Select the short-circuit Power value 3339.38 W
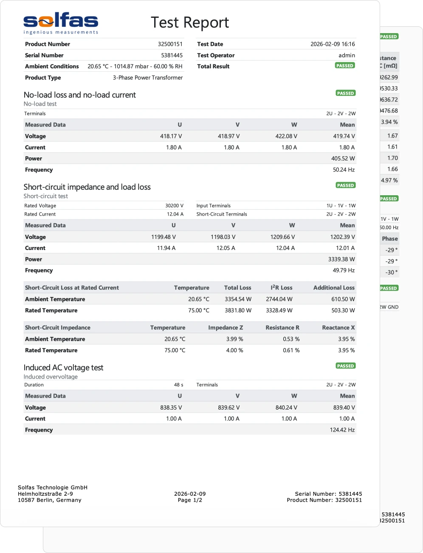The height and width of the screenshot is (553, 423). pos(341,259)
